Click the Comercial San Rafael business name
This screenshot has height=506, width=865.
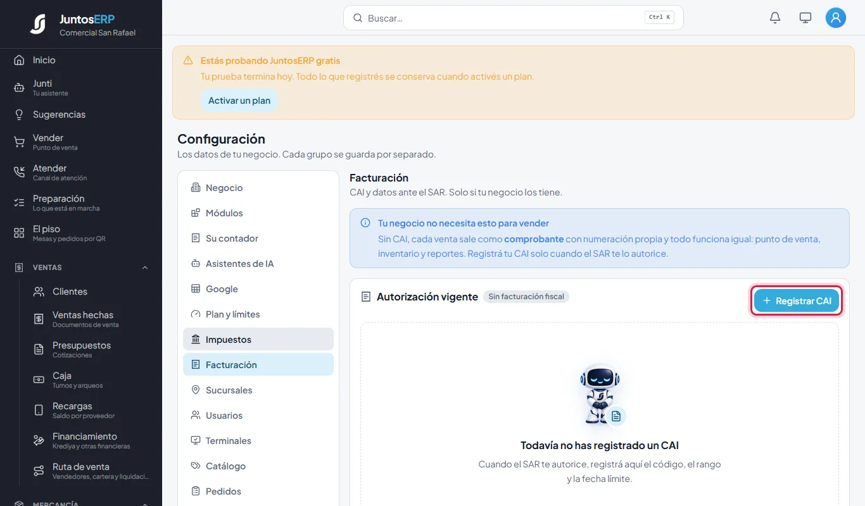click(98, 33)
